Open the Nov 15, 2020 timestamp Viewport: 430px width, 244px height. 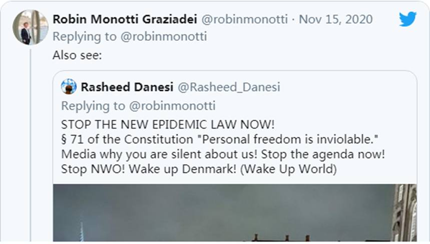335,19
